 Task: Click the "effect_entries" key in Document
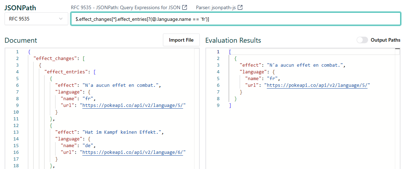(66, 72)
